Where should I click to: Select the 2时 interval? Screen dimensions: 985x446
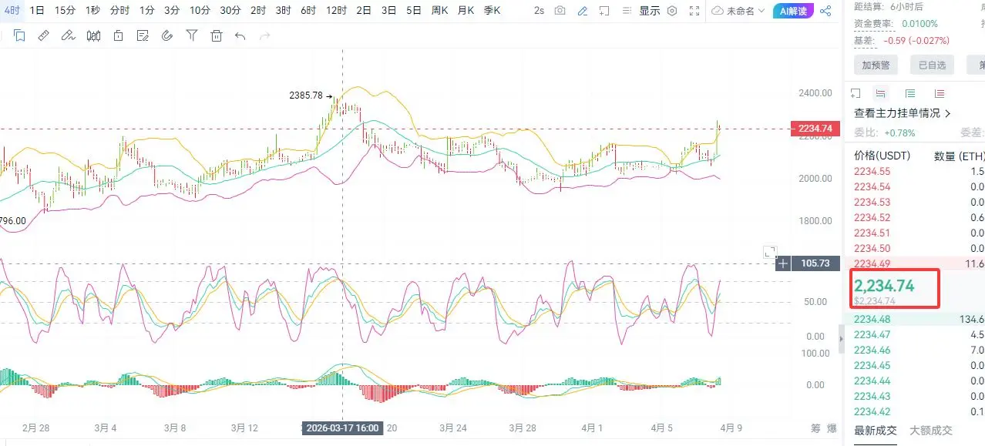click(258, 11)
